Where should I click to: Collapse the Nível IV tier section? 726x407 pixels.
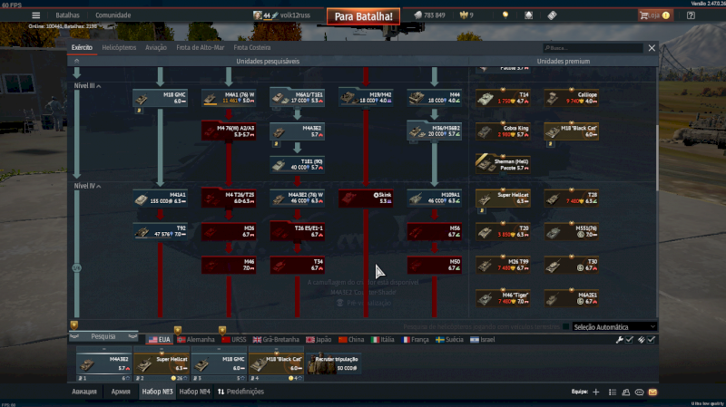[97, 185]
